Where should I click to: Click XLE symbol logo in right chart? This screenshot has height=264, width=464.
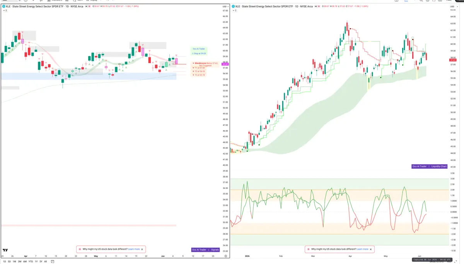(234, 7)
